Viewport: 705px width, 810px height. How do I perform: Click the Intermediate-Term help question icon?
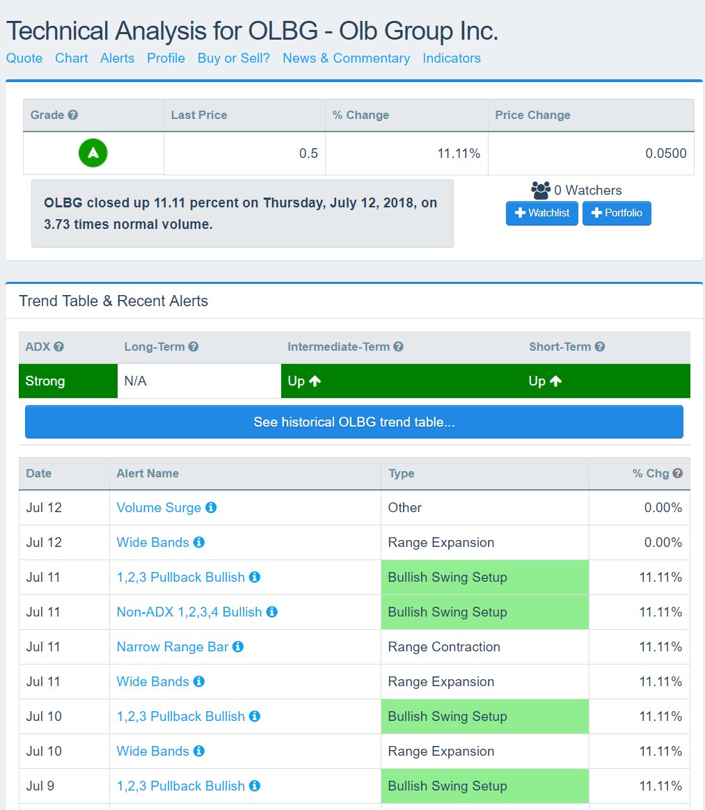pos(398,347)
